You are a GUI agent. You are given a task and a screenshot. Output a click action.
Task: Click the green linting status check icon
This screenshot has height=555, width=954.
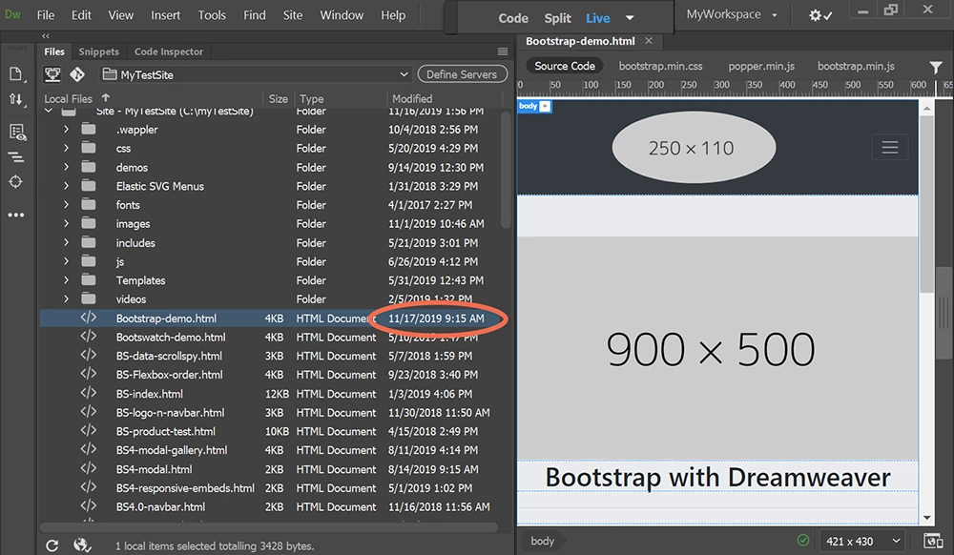pyautogui.click(x=803, y=540)
